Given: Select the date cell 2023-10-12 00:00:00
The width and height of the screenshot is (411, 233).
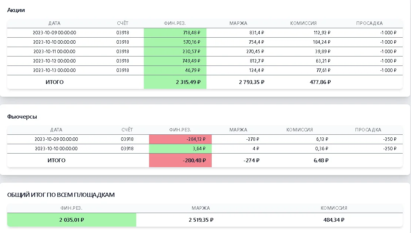Looking at the screenshot, I should click(54, 61).
